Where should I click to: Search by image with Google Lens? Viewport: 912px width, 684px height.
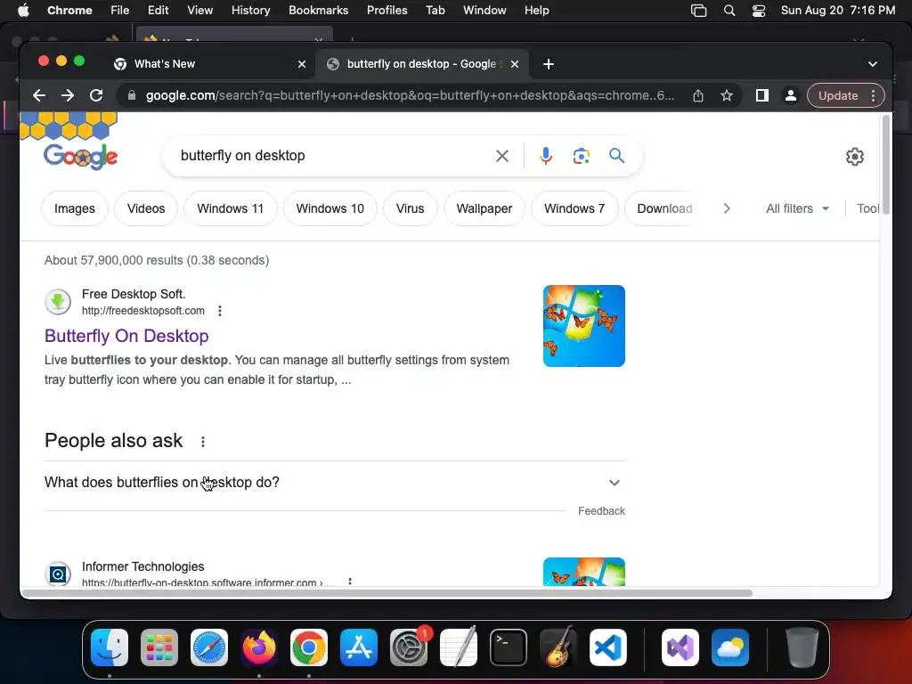point(581,156)
